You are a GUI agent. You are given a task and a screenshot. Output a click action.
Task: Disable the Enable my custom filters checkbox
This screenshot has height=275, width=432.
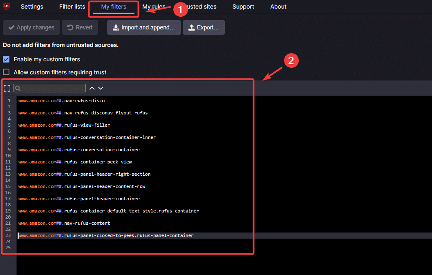pos(6,59)
